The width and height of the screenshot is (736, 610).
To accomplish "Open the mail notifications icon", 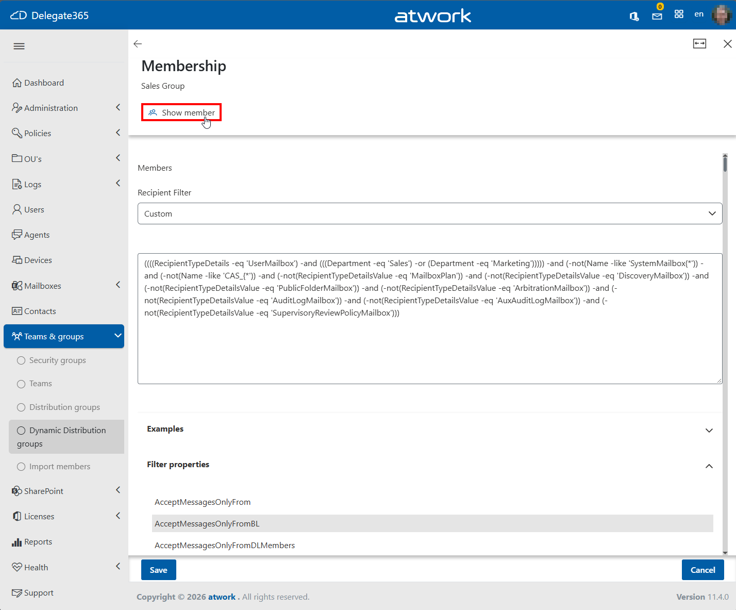I will [657, 16].
